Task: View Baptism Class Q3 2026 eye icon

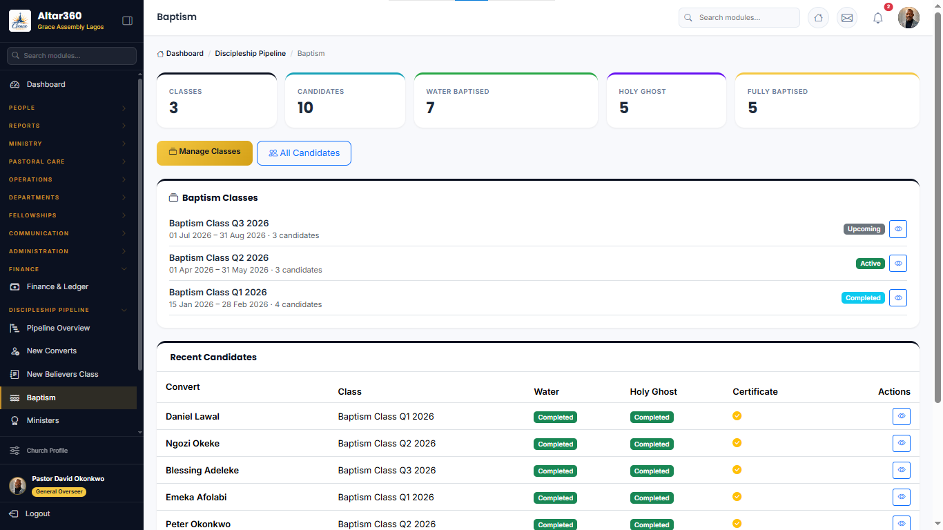Action: [898, 229]
